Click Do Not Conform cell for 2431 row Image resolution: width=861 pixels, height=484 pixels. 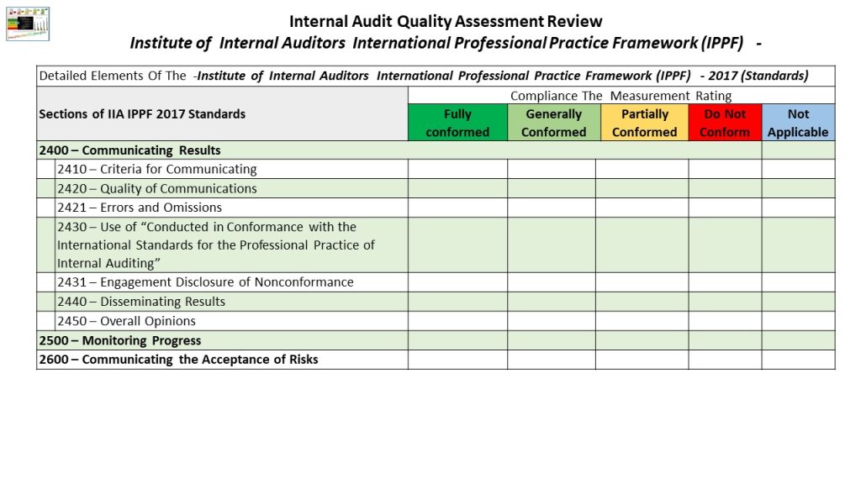[x=725, y=282]
